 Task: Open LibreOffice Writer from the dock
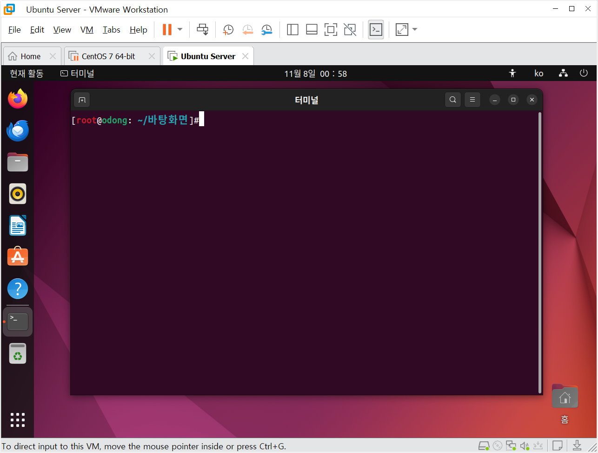point(18,225)
